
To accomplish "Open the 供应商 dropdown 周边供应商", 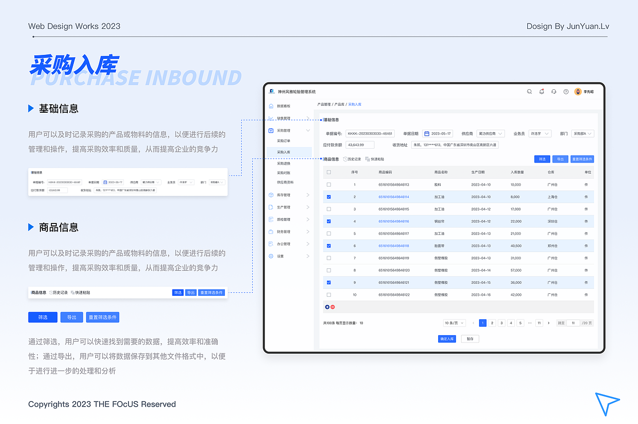I will [490, 134].
